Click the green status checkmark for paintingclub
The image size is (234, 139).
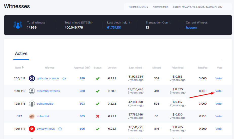tap(98, 104)
